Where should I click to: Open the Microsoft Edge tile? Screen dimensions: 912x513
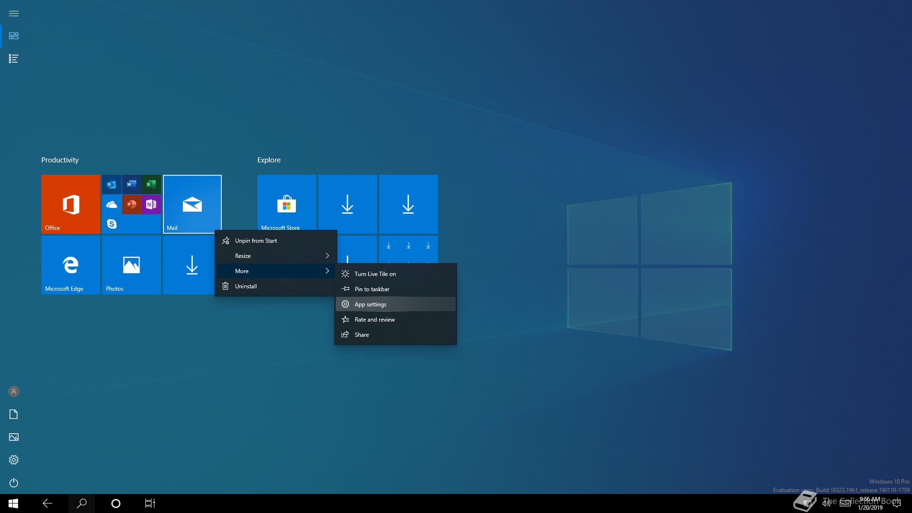[71, 265]
